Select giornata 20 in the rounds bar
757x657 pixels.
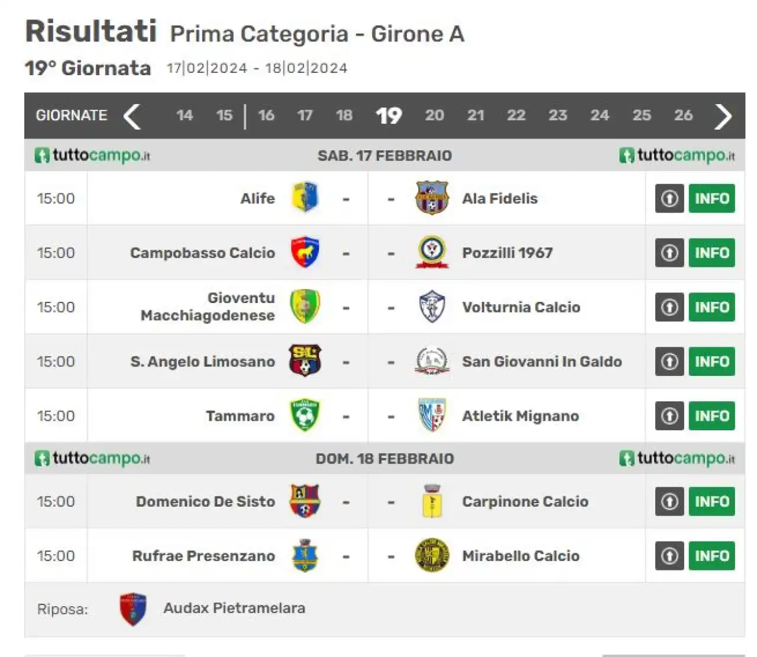click(x=434, y=115)
